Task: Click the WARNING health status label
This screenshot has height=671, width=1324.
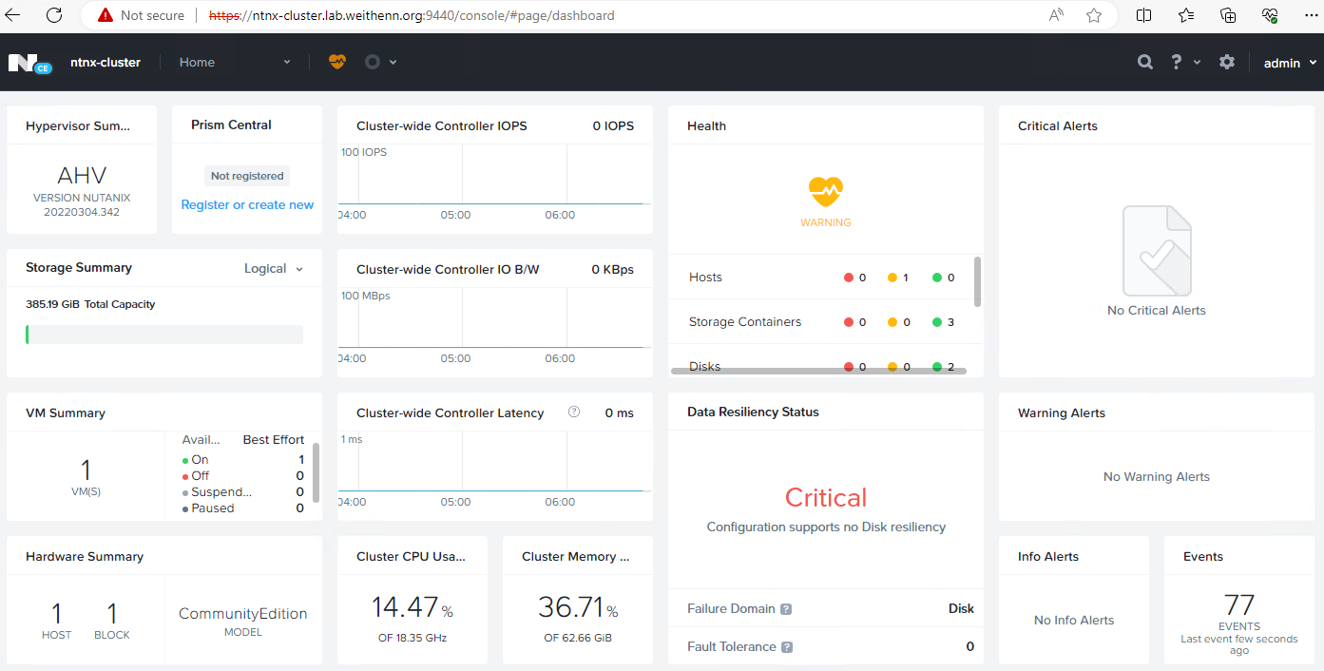Action: tap(826, 222)
